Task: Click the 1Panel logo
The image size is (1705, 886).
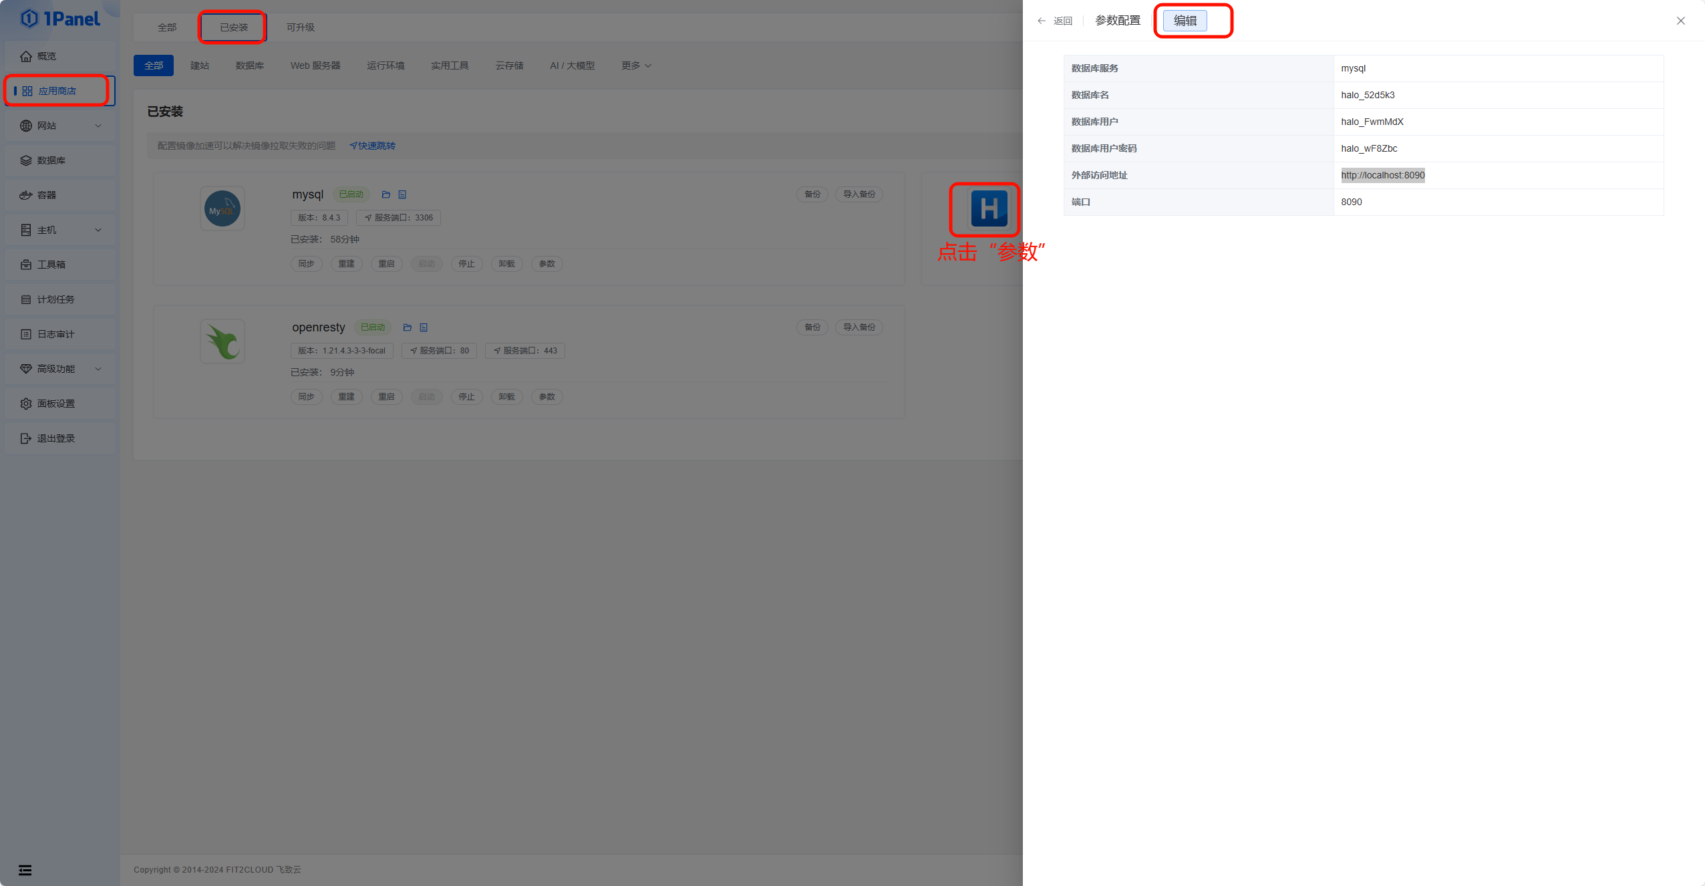Action: 60,19
